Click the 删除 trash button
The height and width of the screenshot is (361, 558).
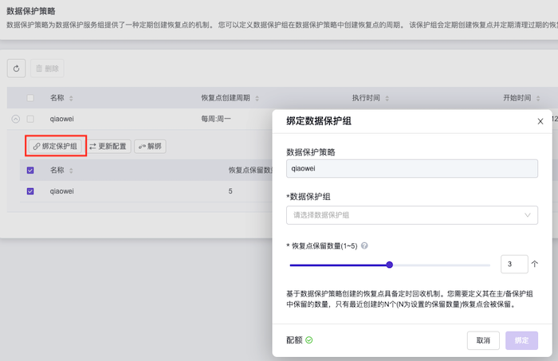pos(47,69)
